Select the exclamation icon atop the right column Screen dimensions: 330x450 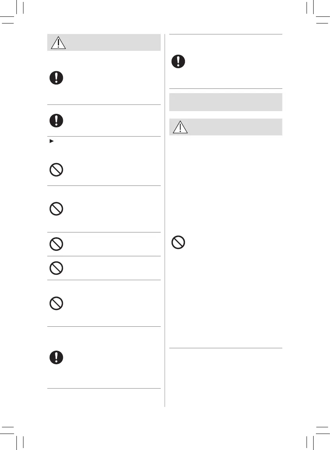click(x=178, y=61)
